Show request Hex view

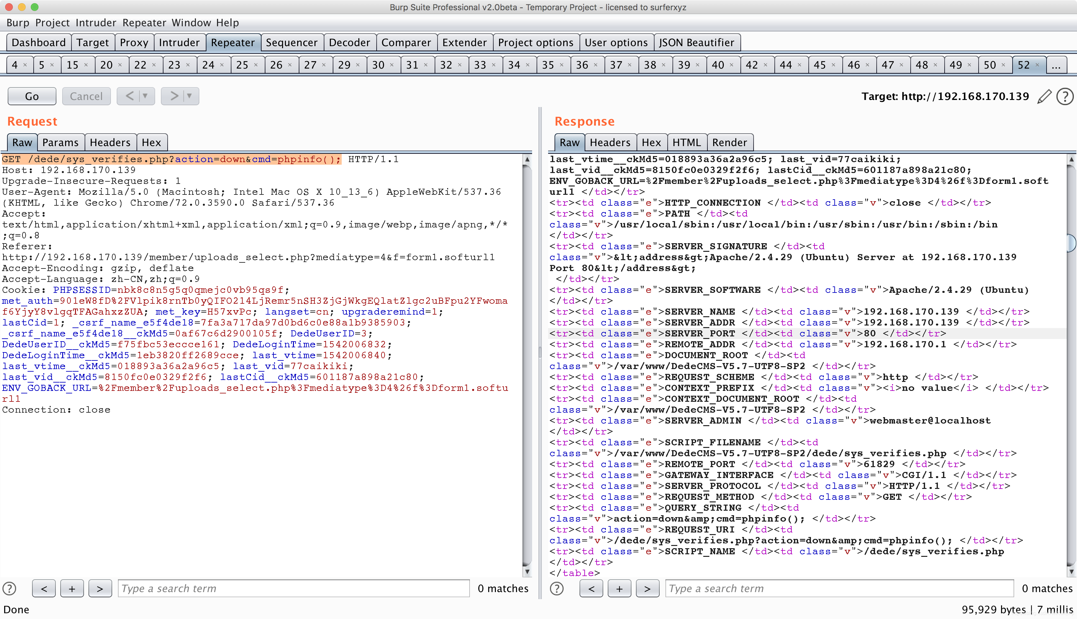click(x=151, y=143)
